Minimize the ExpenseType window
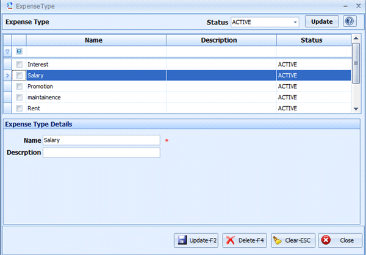Image resolution: width=366 pixels, height=255 pixels. [345, 6]
